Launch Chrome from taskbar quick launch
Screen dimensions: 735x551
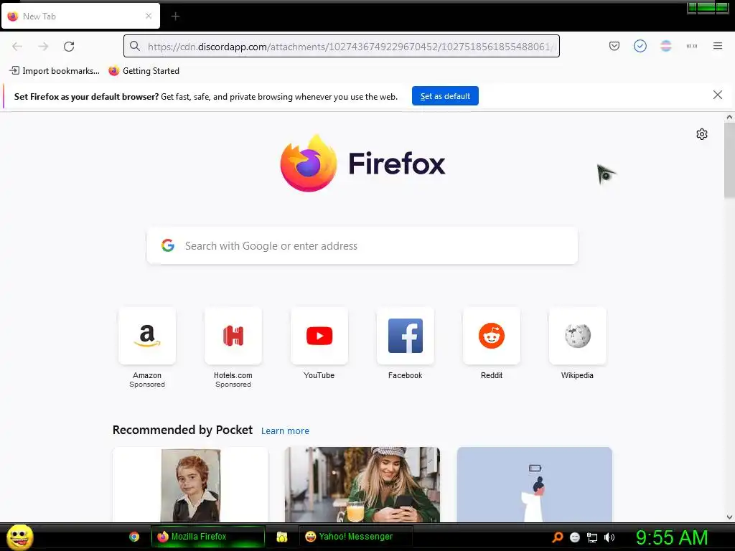click(134, 537)
